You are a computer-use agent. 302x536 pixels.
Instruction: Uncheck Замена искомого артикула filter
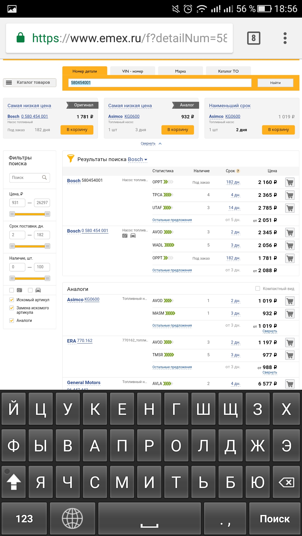[11, 308]
